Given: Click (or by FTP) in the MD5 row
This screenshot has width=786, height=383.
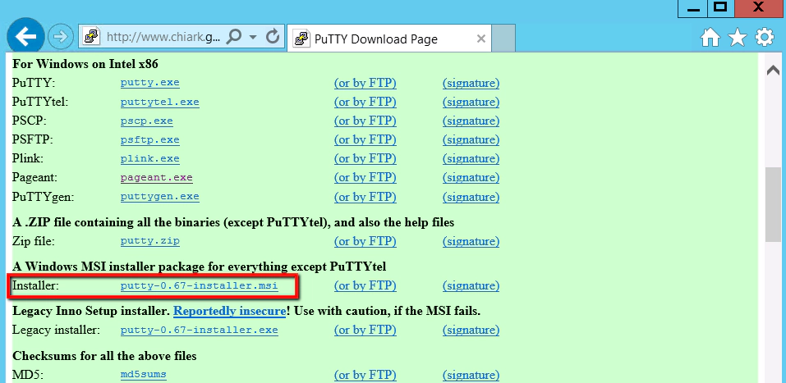Looking at the screenshot, I should point(365,375).
